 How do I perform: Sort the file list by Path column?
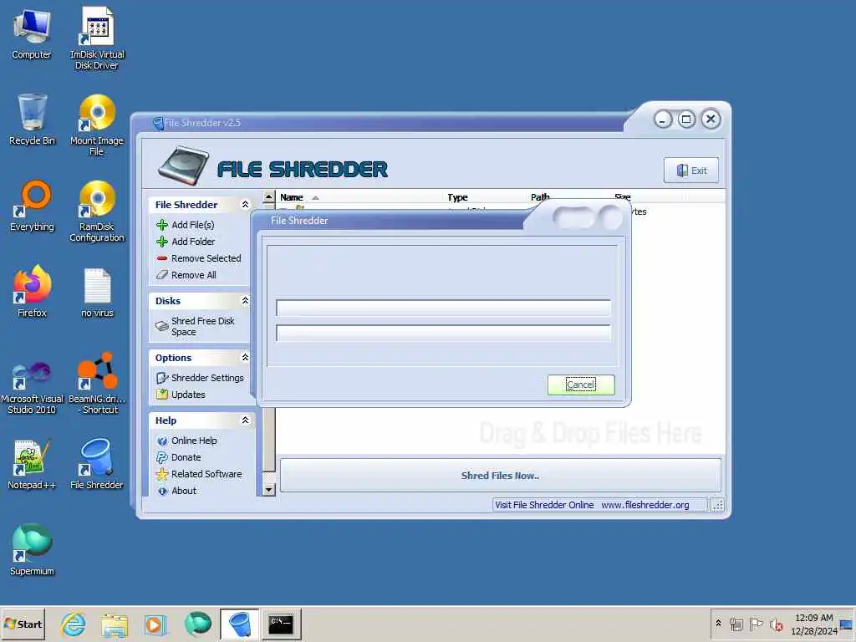click(x=568, y=197)
